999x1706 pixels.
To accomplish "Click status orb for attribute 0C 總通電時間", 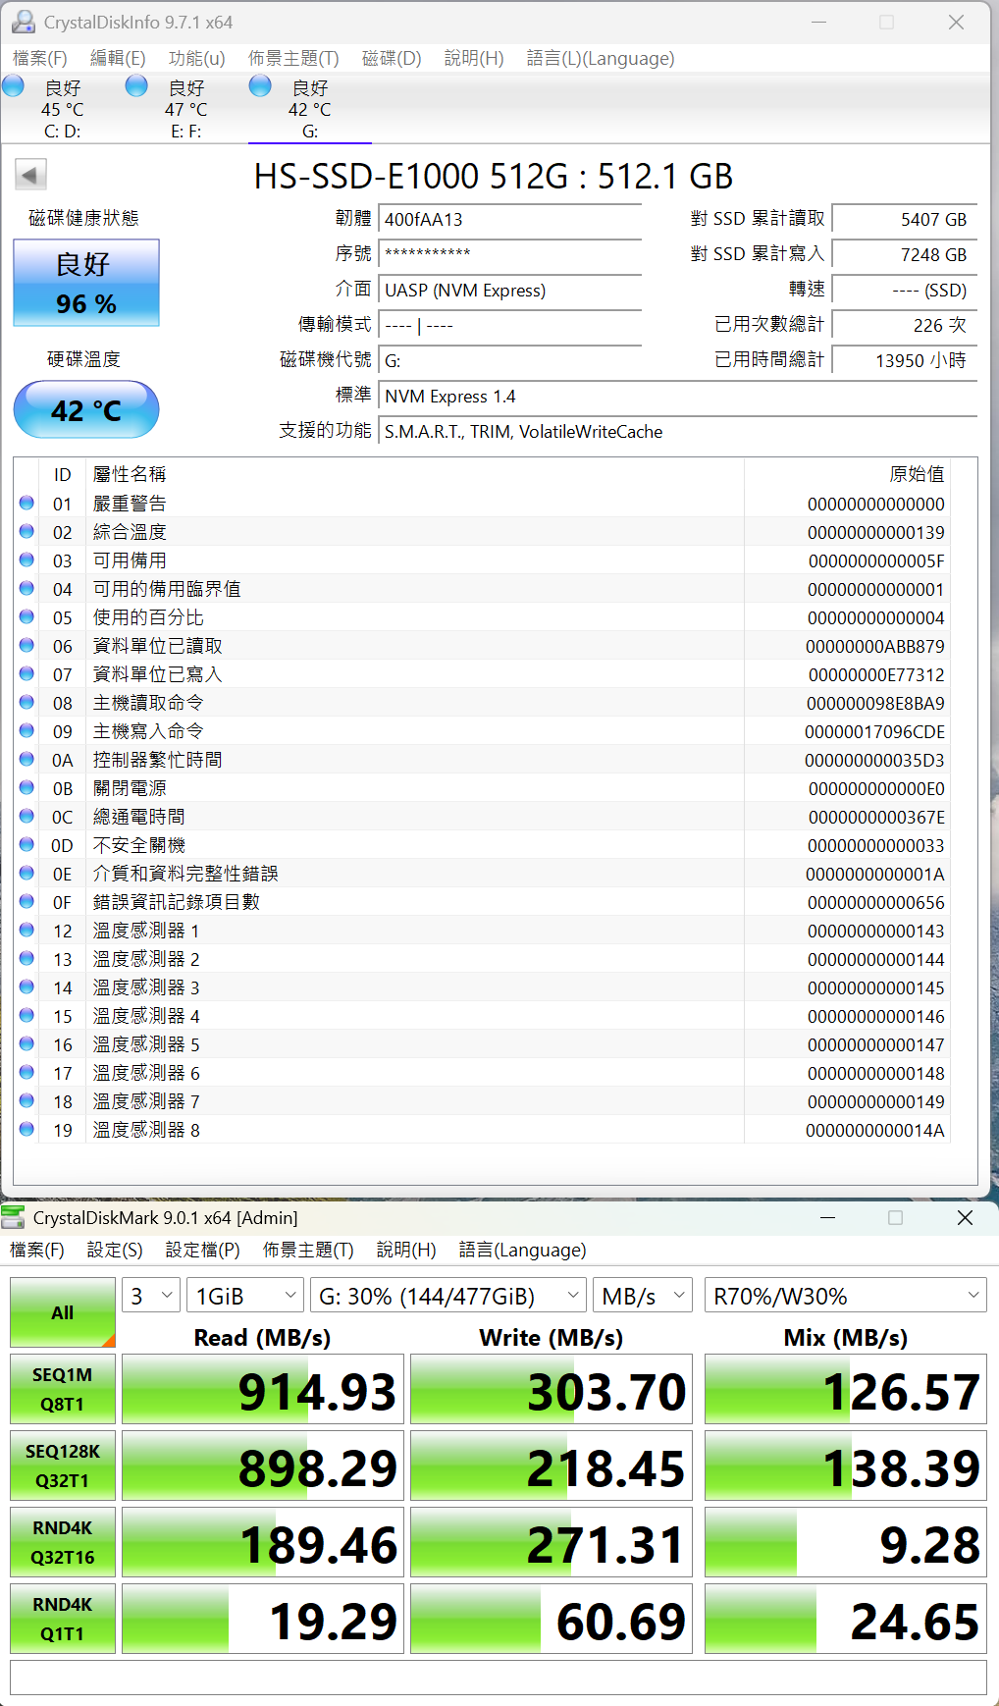I will click(x=26, y=817).
